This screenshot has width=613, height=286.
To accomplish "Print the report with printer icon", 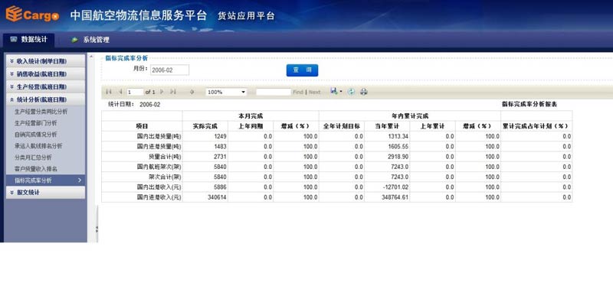I will [x=363, y=92].
